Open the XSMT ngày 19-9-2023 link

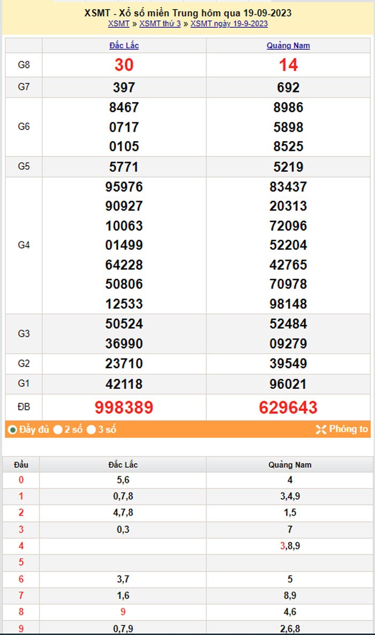pos(229,24)
